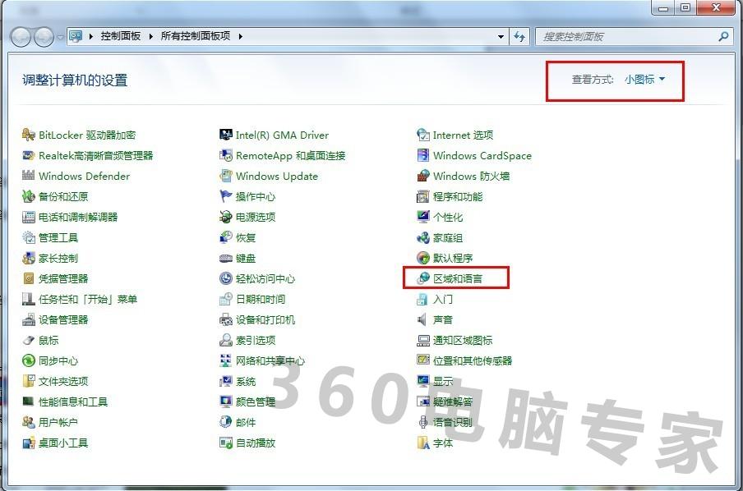The image size is (743, 491).
Task: Click the control panel icon in address bar
Action: click(x=76, y=36)
